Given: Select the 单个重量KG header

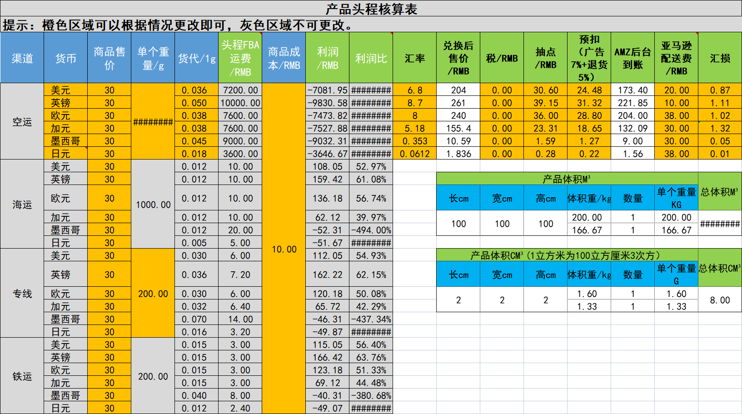Looking at the screenshot, I should pos(676,198).
